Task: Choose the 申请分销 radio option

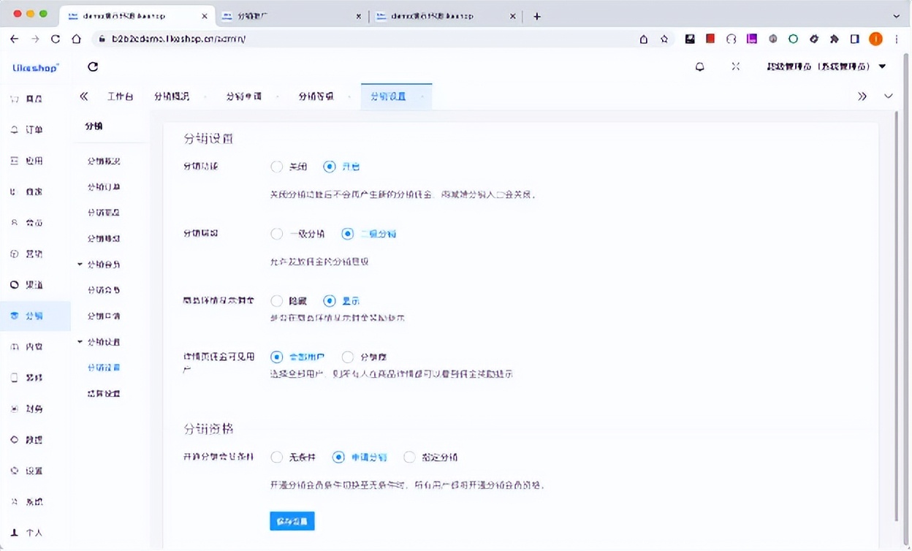Action: coord(338,457)
